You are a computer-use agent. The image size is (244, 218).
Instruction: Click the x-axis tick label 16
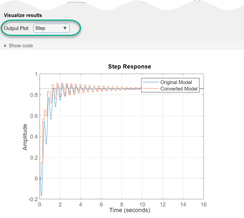203,204
